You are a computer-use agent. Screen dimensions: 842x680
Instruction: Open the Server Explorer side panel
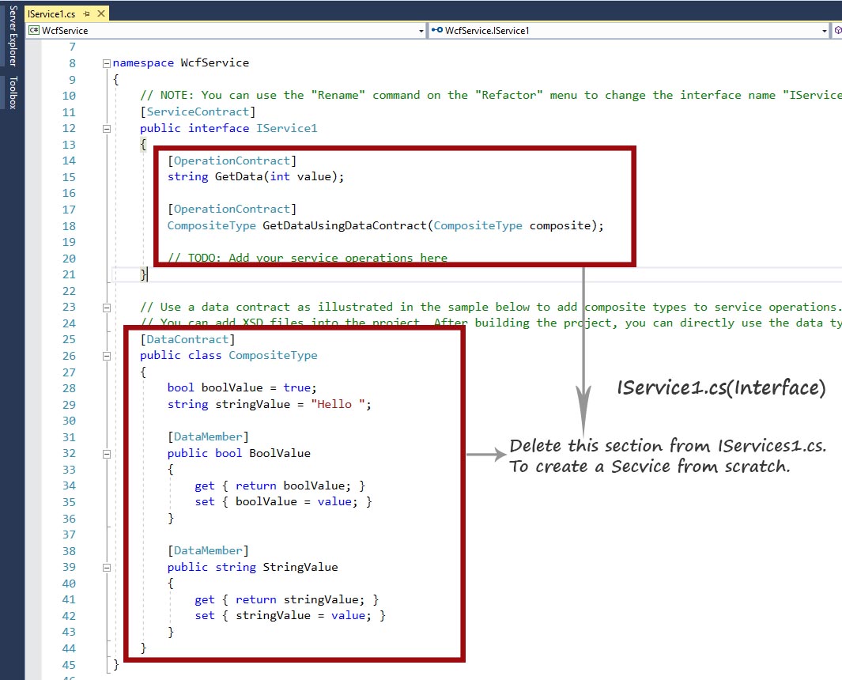point(13,36)
